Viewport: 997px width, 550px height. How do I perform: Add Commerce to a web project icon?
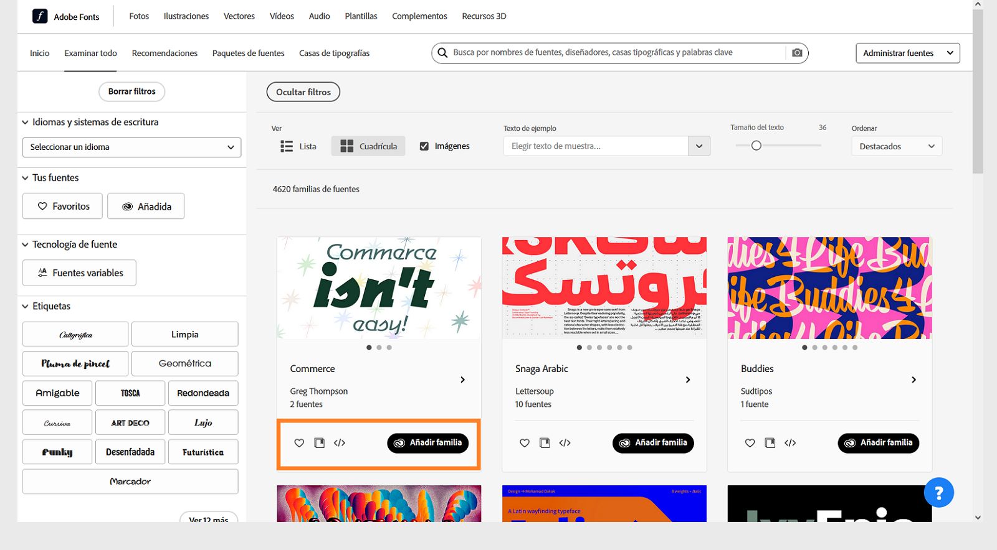319,443
